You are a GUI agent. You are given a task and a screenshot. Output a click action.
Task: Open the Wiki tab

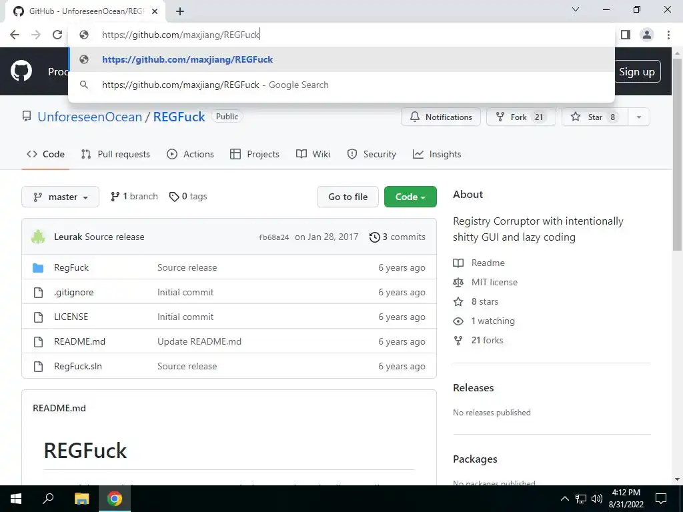[x=313, y=154]
